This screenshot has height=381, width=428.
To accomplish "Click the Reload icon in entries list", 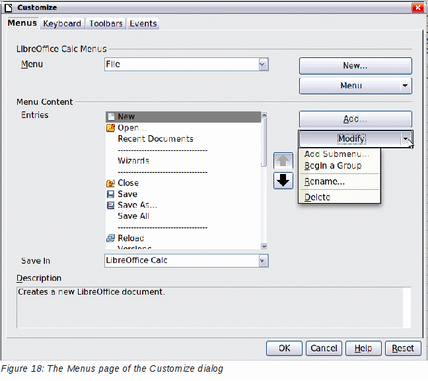I will point(110,239).
